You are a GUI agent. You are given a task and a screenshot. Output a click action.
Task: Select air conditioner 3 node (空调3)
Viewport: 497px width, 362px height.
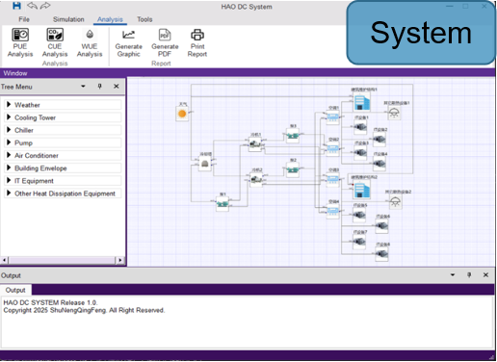[x=333, y=179]
